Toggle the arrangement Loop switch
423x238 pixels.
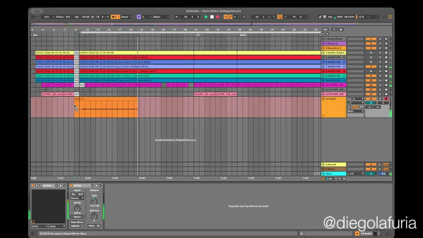280,17
